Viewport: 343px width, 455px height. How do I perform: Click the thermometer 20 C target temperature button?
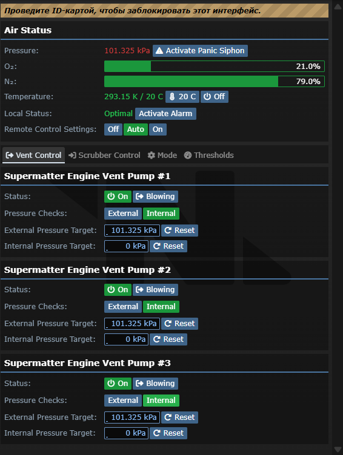pos(182,97)
